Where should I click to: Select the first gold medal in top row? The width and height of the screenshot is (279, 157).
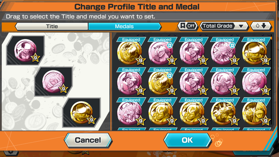130,53
